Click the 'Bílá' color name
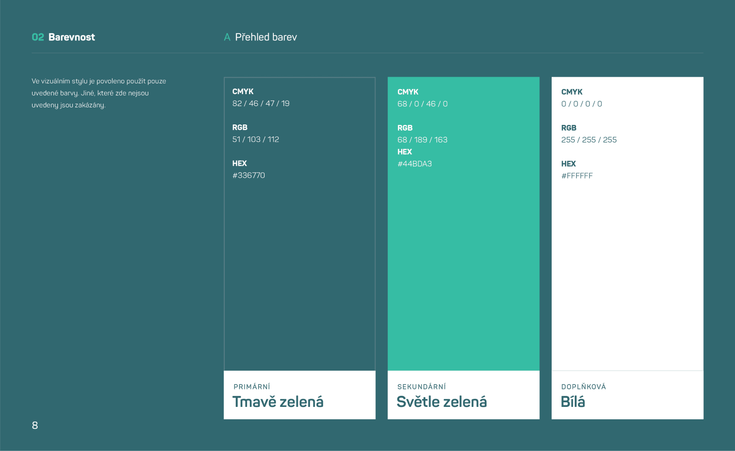 click(573, 402)
